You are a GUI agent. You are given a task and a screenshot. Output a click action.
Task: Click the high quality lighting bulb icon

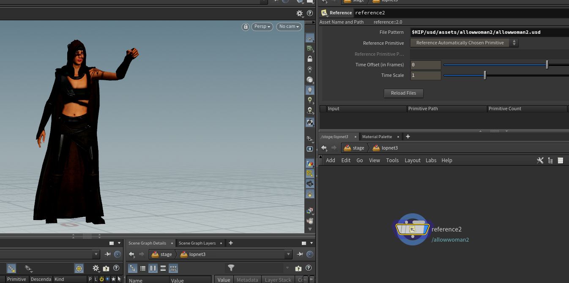310,100
